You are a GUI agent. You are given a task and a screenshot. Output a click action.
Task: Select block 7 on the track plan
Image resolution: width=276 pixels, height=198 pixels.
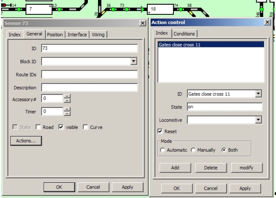click(38, 10)
